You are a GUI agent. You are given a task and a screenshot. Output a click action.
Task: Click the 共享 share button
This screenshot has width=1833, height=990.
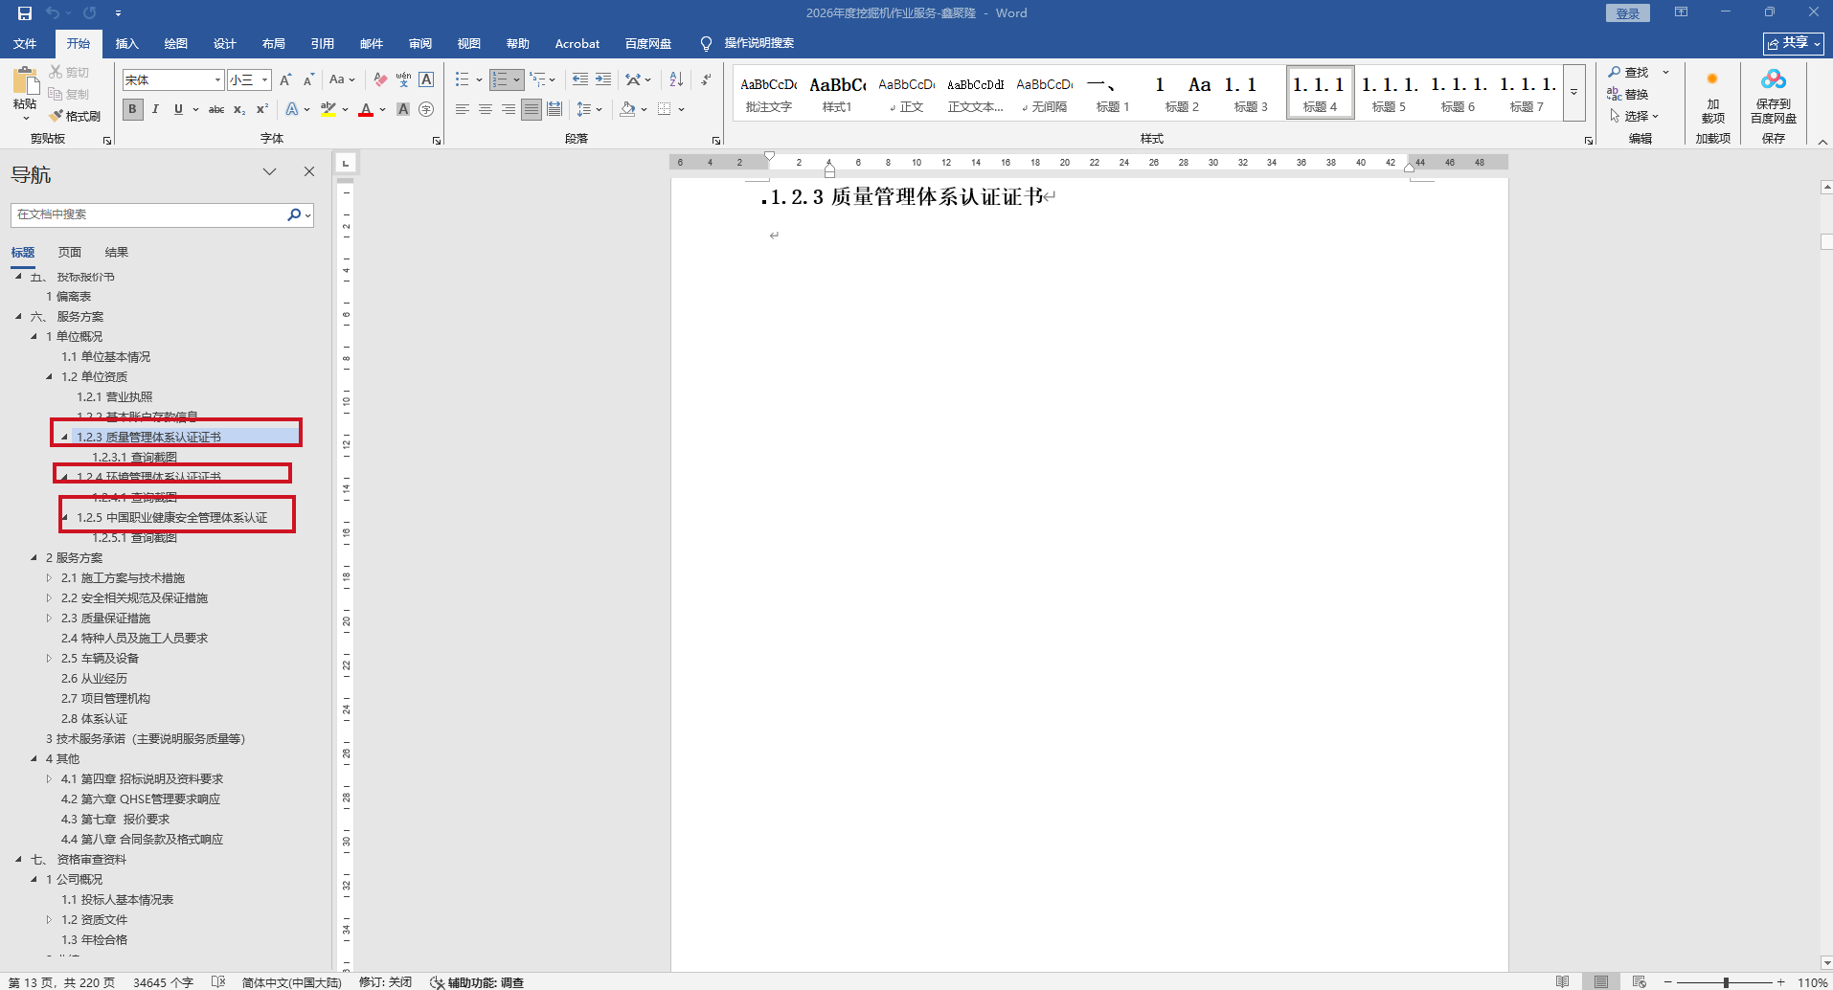[1793, 43]
